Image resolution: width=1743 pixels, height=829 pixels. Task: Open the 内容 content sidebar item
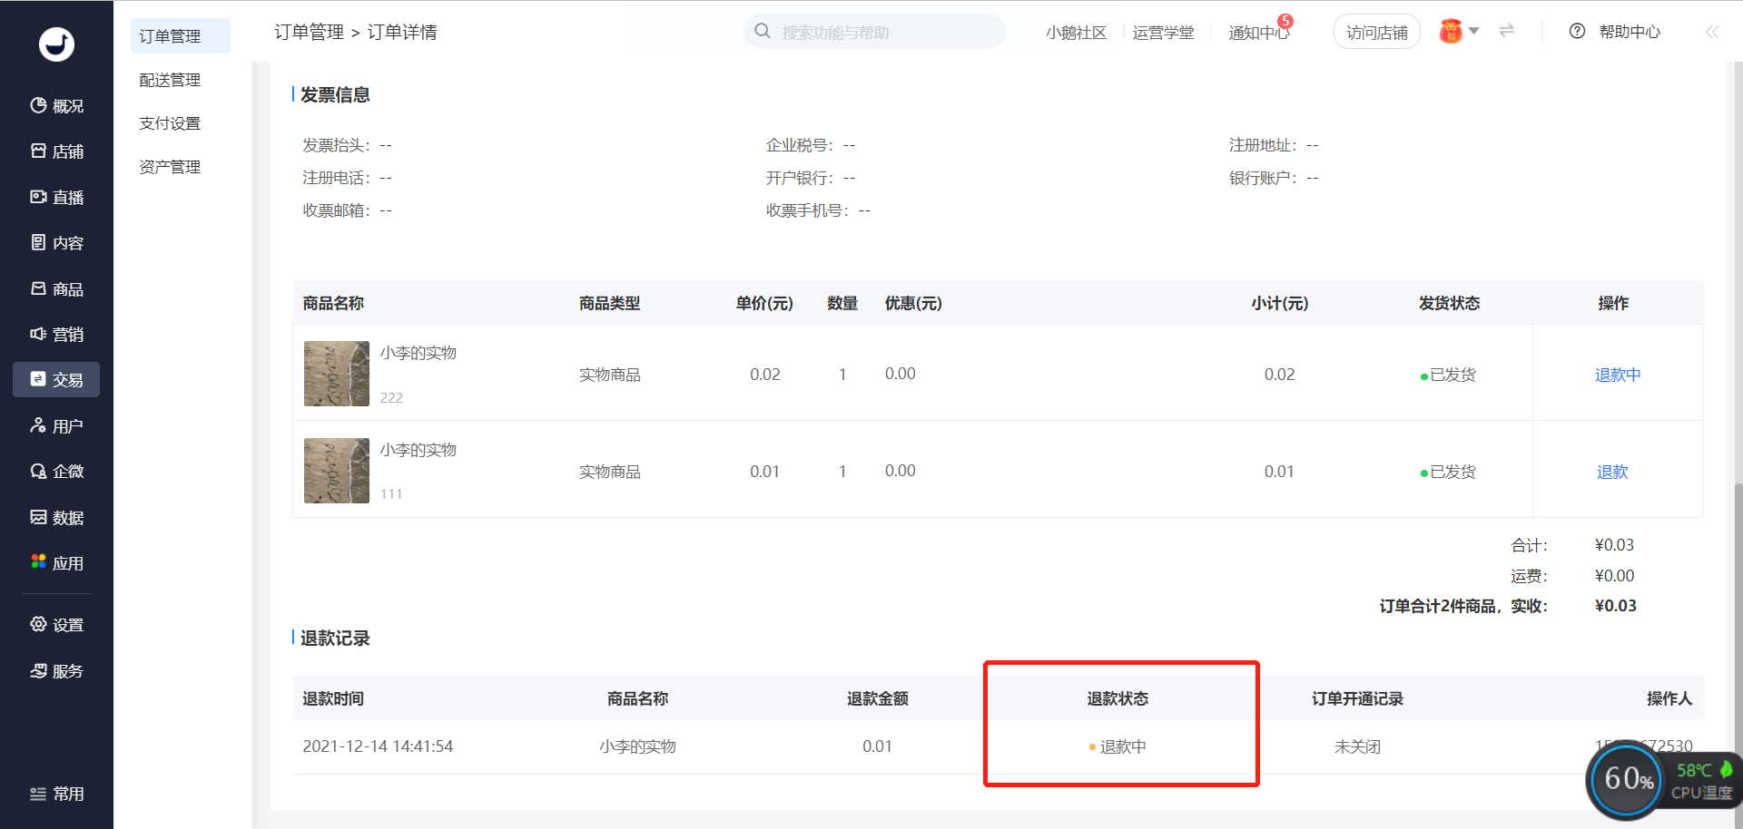coord(56,243)
